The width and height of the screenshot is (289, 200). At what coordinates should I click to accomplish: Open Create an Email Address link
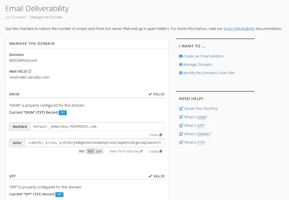pos(203,56)
